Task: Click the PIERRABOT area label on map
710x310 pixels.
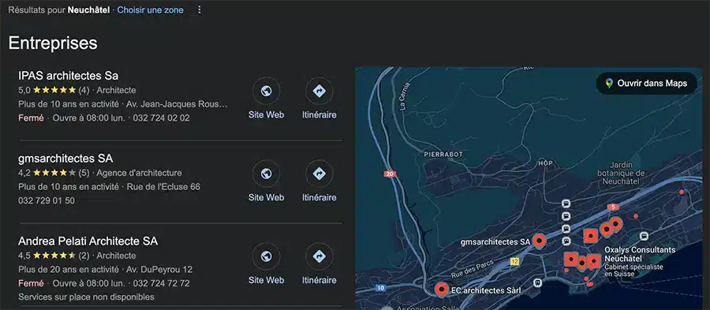Action: tap(443, 155)
